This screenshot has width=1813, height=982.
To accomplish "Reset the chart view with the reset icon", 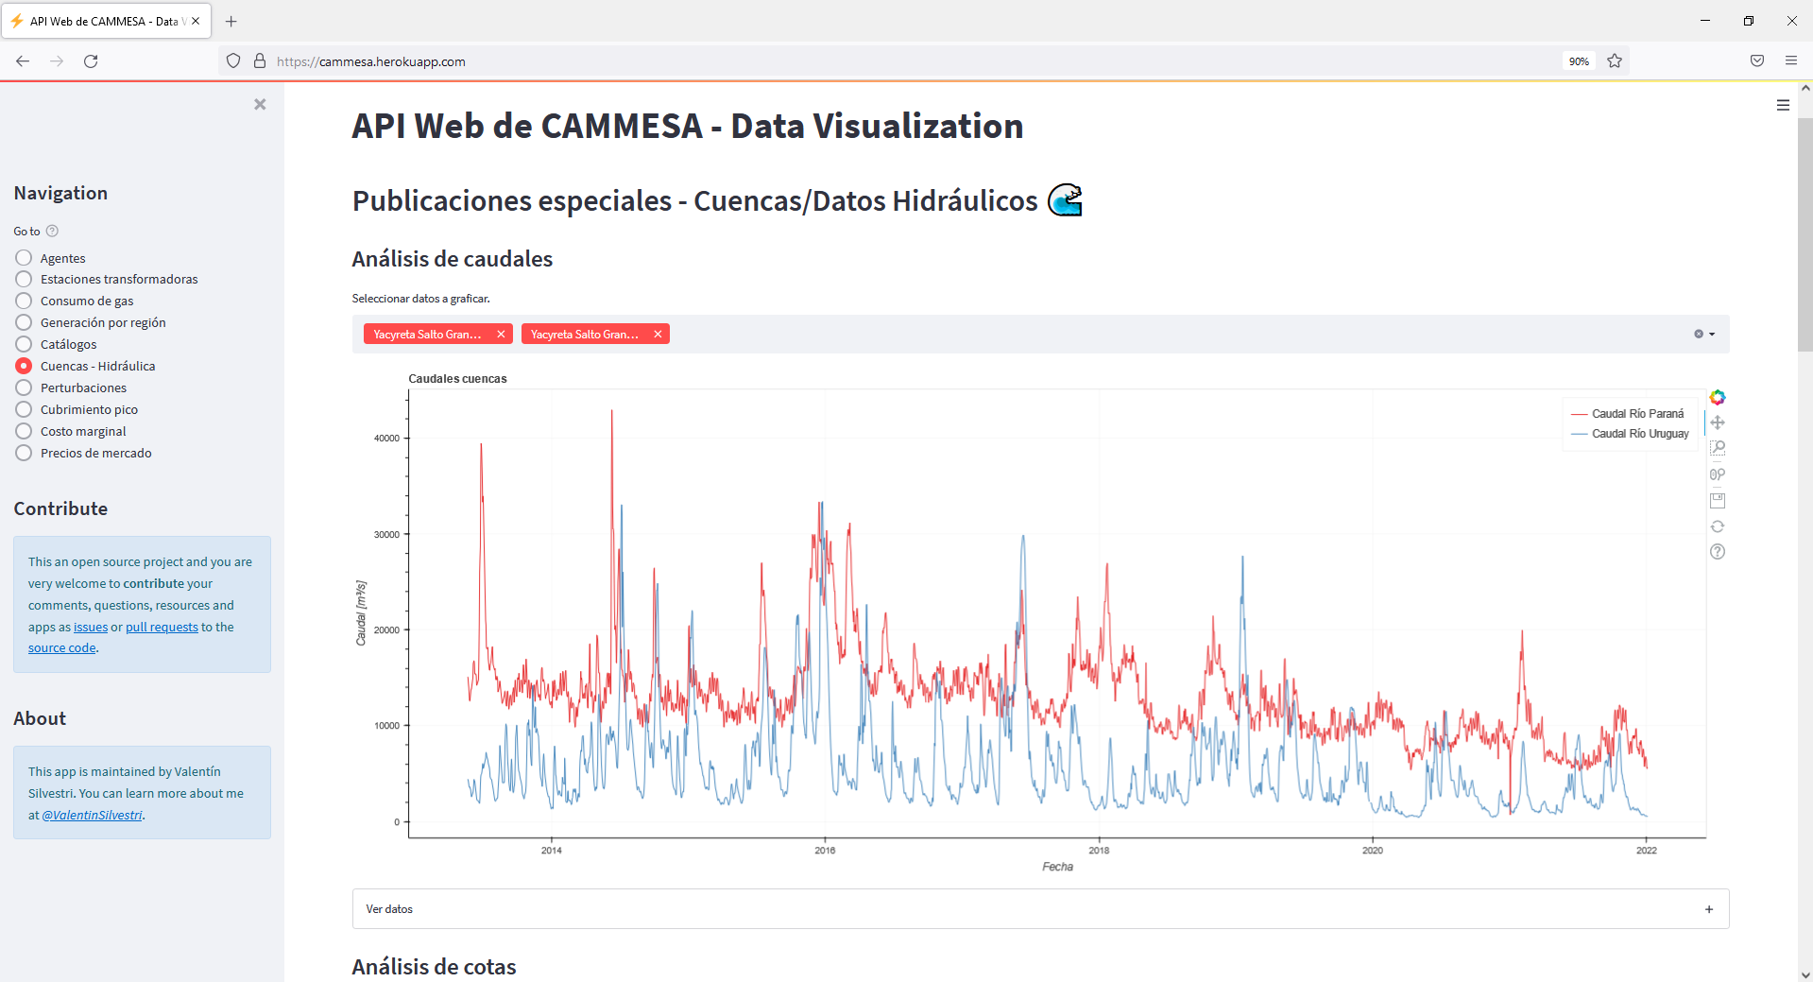I will tap(1718, 526).
